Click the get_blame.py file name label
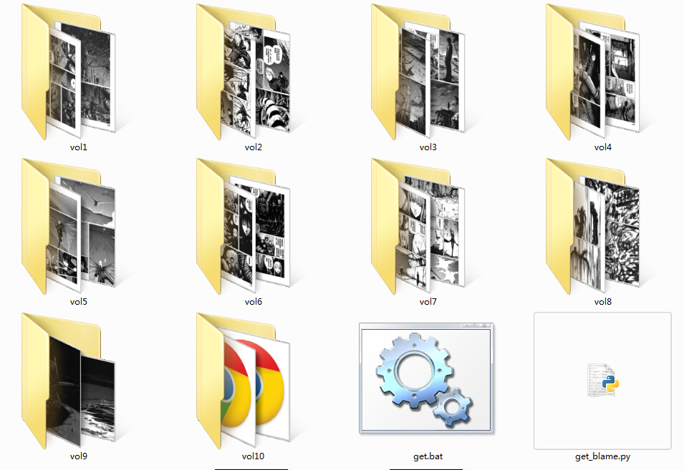 tap(603, 456)
